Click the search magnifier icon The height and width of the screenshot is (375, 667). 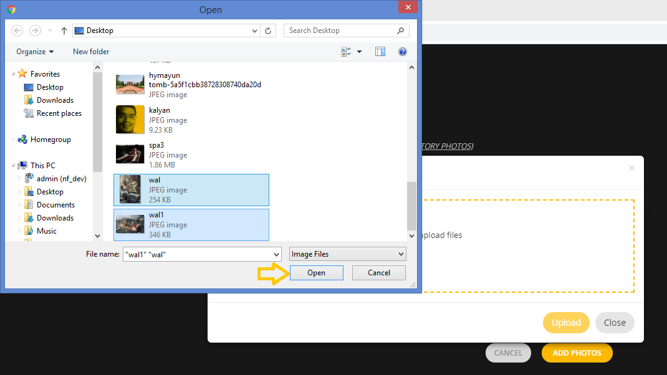[x=400, y=31]
